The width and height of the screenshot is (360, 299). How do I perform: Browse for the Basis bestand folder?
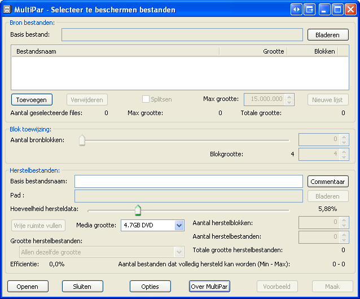pos(328,35)
